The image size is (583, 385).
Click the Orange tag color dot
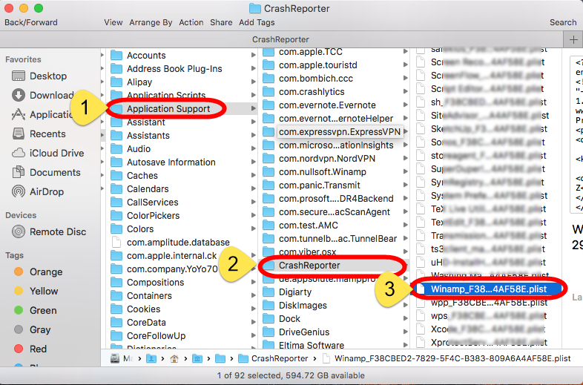(x=19, y=272)
